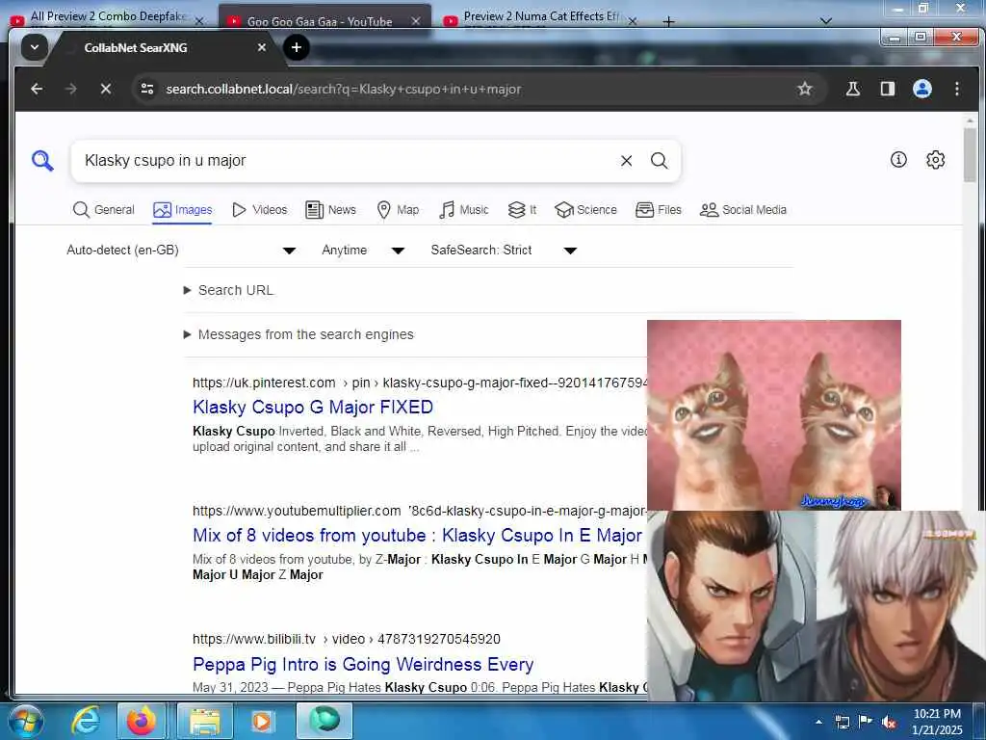Open the It category tab
The image size is (986, 740).
522,209
